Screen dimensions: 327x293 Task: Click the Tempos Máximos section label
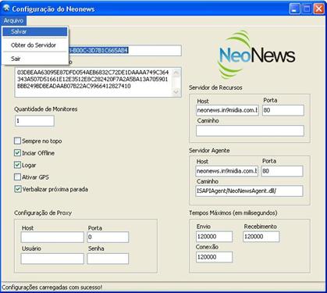233,213
